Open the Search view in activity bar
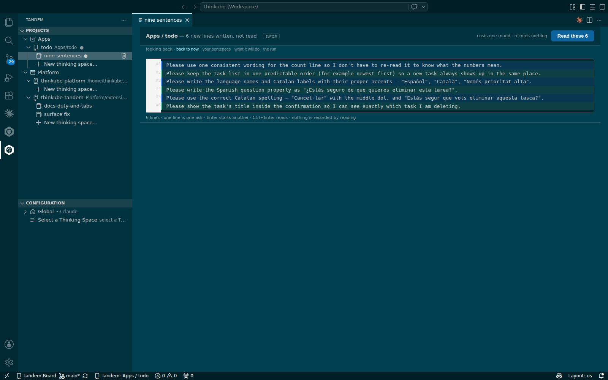 [x=9, y=41]
